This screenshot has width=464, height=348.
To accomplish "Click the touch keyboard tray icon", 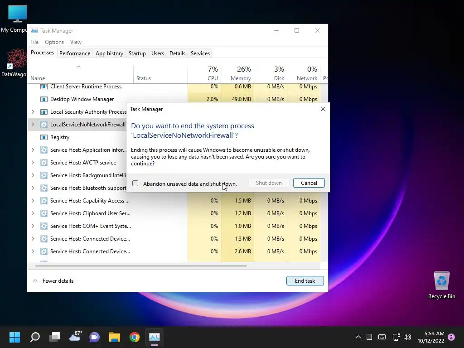I will click(x=382, y=337).
